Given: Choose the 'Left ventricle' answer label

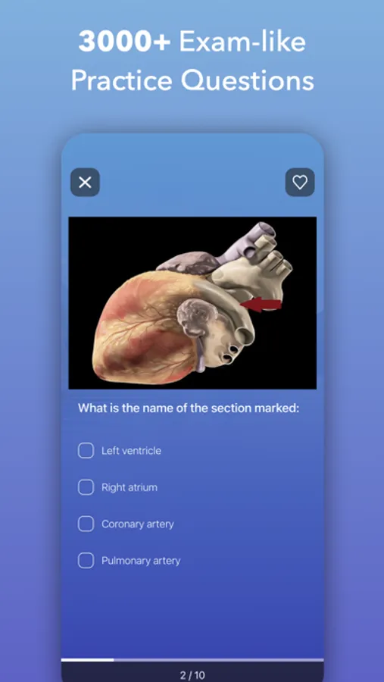Looking at the screenshot, I should coord(131,451).
